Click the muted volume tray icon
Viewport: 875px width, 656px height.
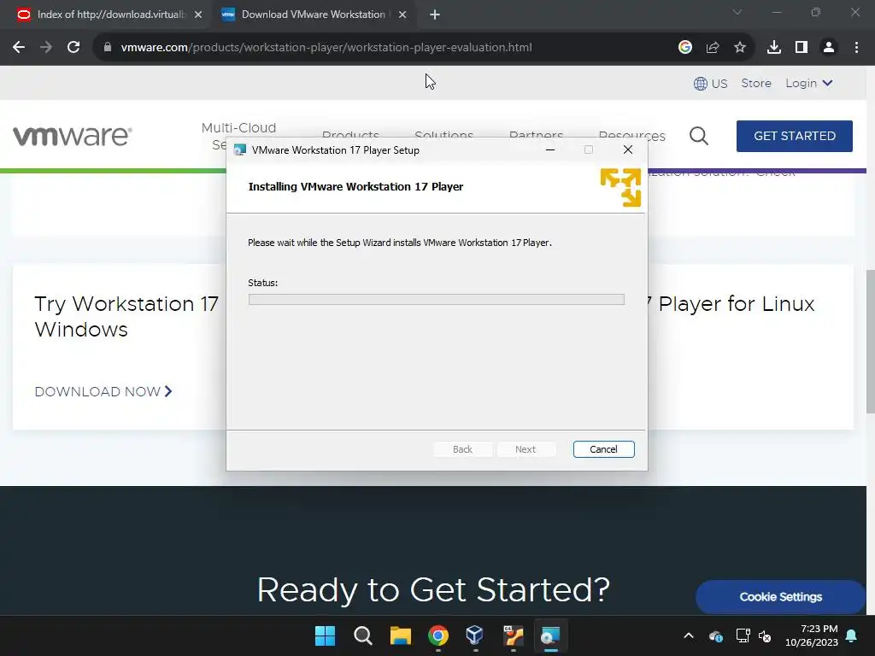coord(765,635)
